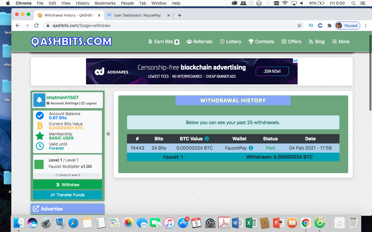The image size is (372, 232).
Task: Open Finder from the Dock
Action: click(x=19, y=223)
